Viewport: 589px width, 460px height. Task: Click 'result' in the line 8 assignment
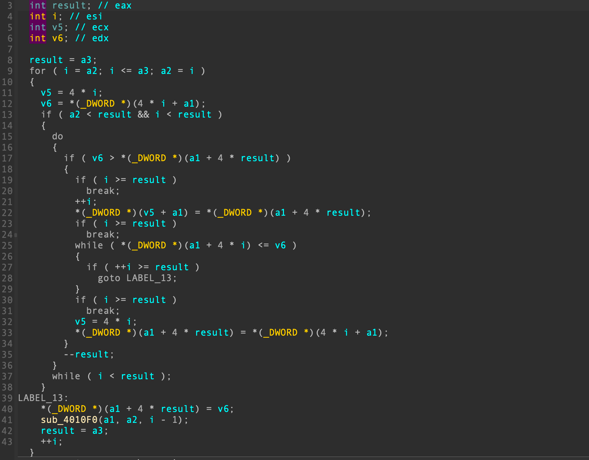pyautogui.click(x=46, y=60)
